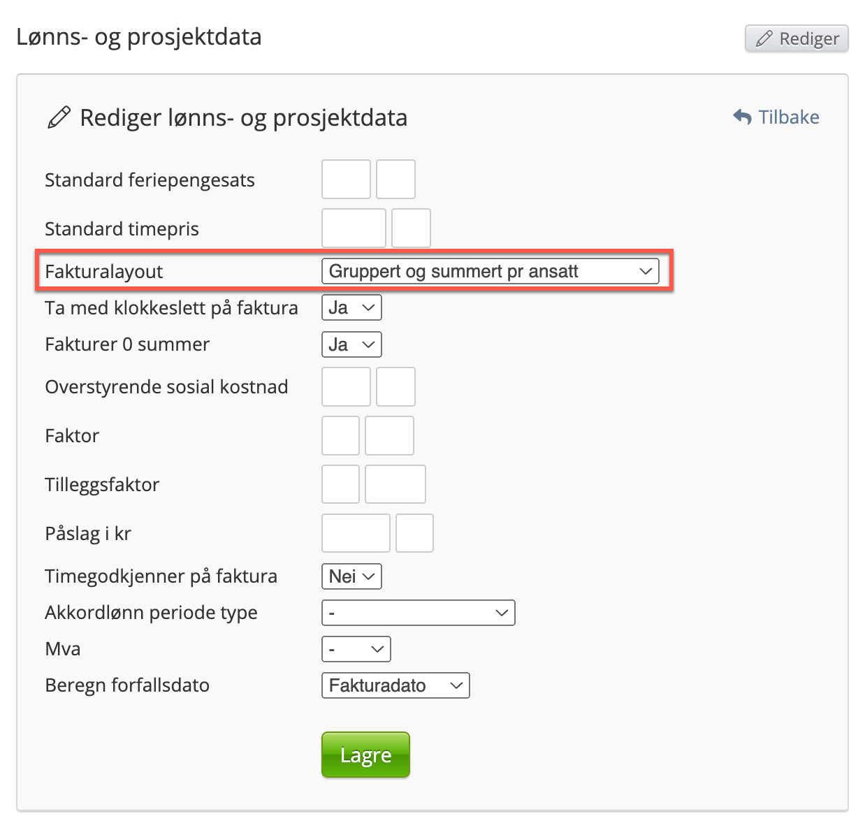
Task: Click the Tilbake back arrow icon
Action: pyautogui.click(x=742, y=117)
